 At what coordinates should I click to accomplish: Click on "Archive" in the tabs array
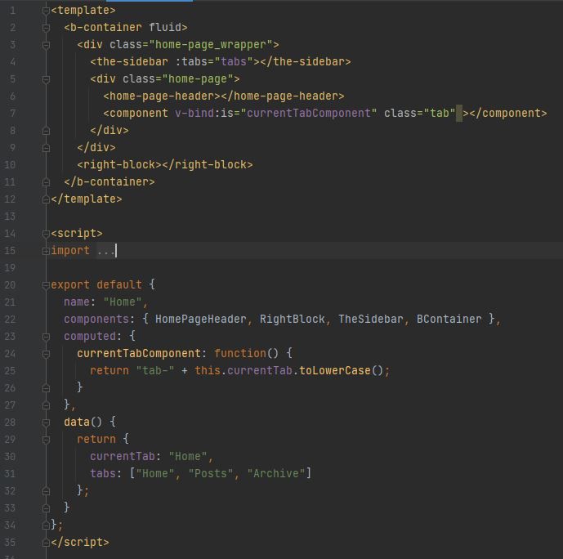(x=276, y=473)
